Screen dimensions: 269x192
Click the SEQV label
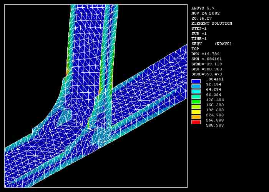click(x=197, y=44)
